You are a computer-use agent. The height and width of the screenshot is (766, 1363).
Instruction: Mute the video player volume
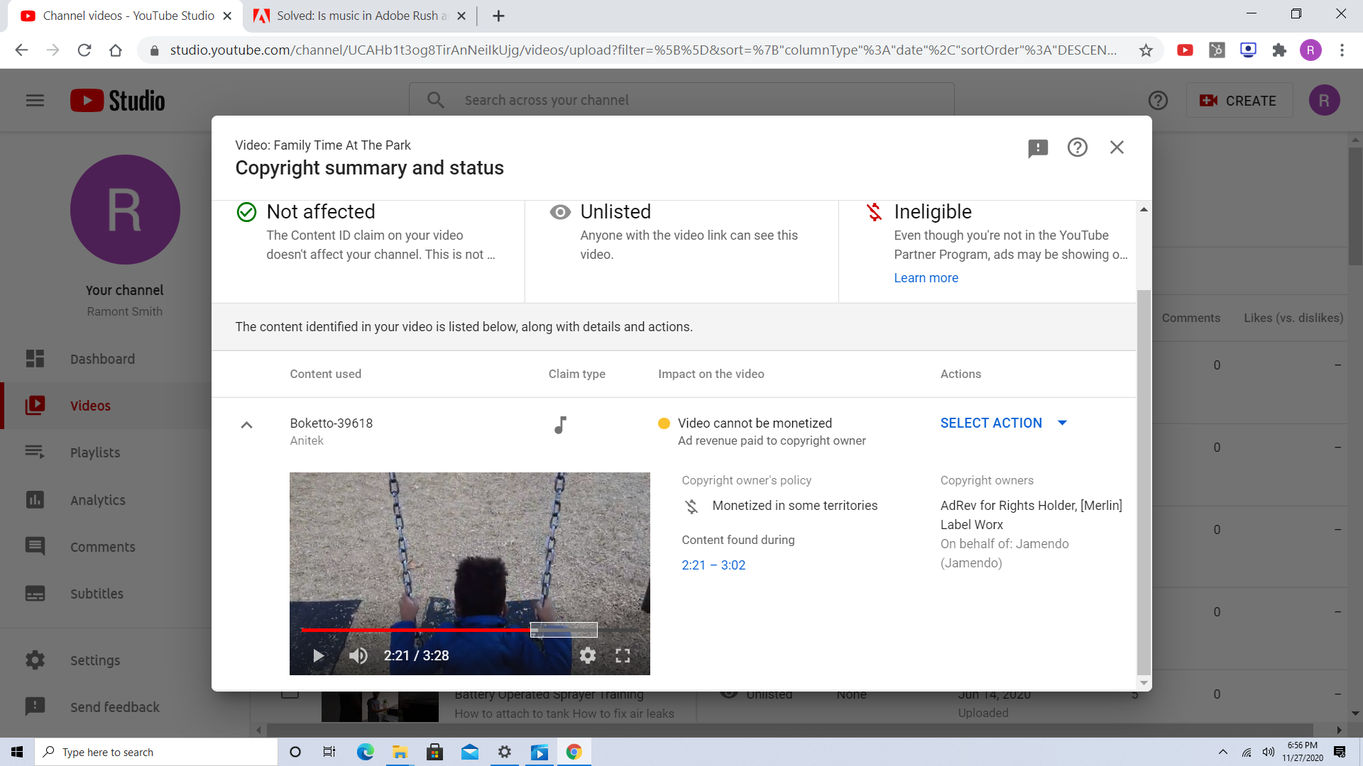[x=358, y=655]
